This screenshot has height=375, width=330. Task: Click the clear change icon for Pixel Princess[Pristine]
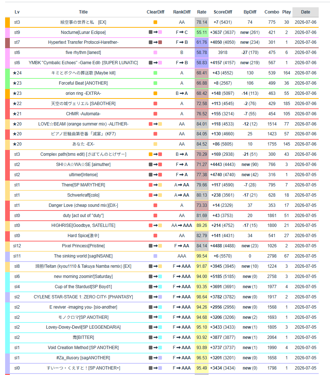coord(155,246)
